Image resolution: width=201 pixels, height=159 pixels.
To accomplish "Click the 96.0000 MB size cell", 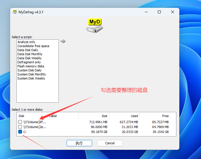I will pos(99,127).
